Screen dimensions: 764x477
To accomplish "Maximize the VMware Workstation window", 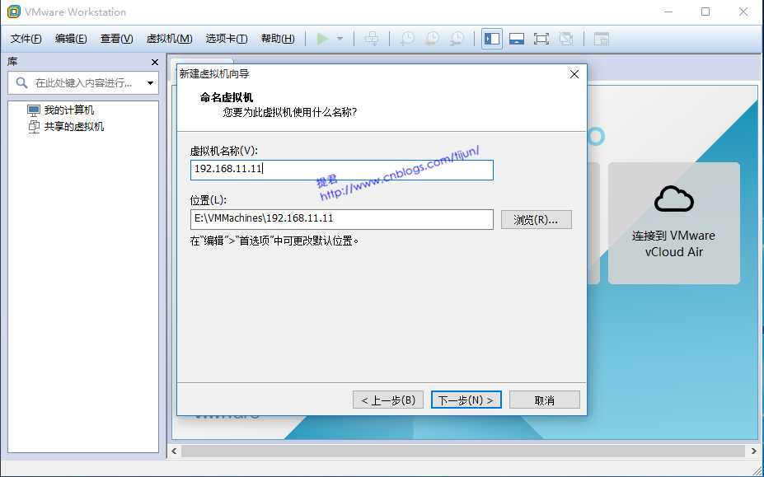I will tap(705, 12).
